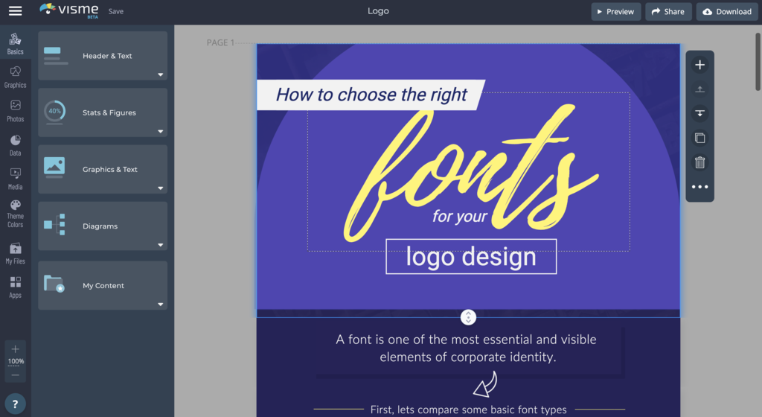Click the vertical scrollbar thumb
Viewport: 762px width, 417px height.
click(x=758, y=62)
